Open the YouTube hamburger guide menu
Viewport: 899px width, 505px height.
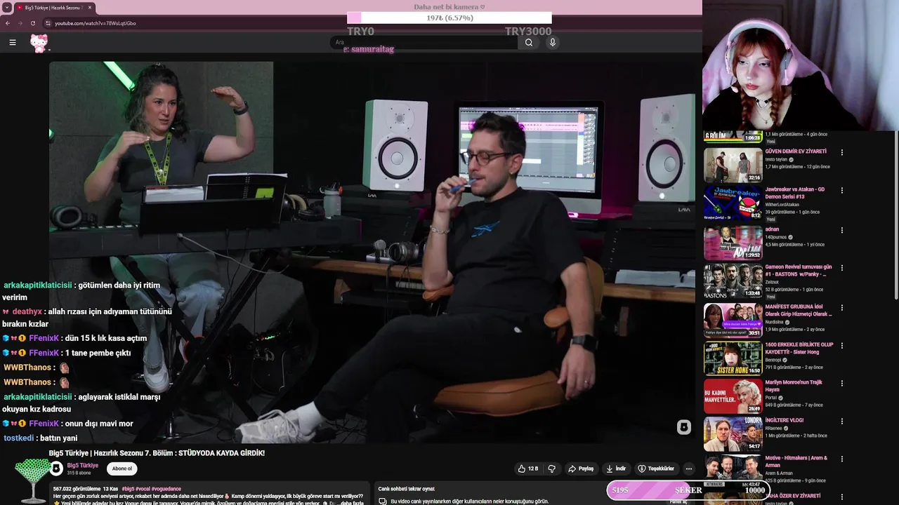[12, 42]
